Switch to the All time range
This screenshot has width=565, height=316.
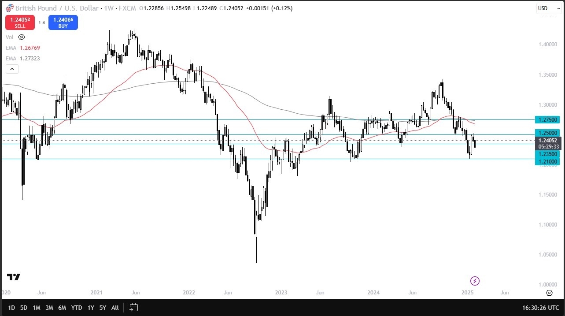point(115,308)
